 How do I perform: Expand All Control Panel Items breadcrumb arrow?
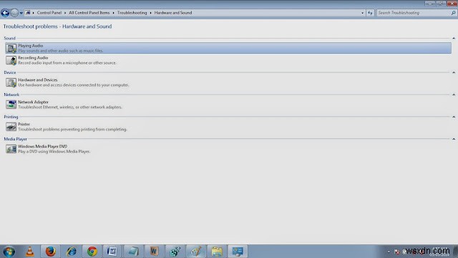coord(113,13)
